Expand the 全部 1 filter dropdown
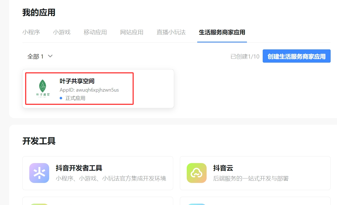Screen dimensions: 337x205 point(40,56)
